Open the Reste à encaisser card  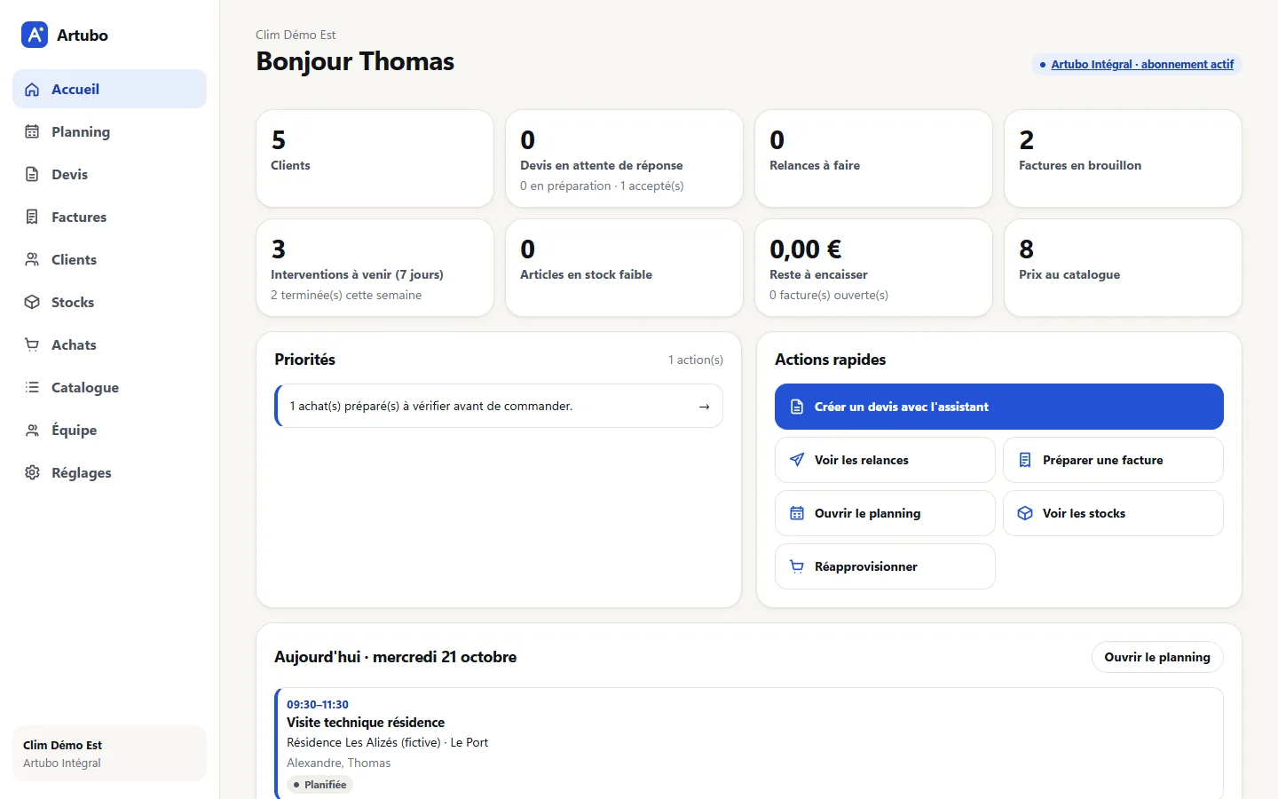pos(873,268)
